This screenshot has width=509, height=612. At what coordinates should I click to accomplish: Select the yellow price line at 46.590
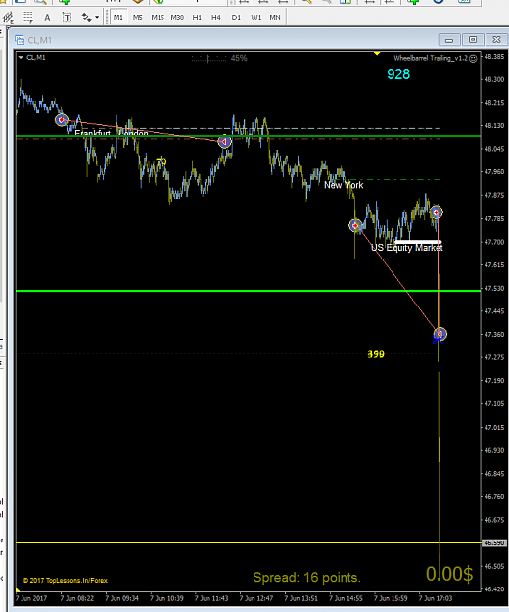coord(248,542)
